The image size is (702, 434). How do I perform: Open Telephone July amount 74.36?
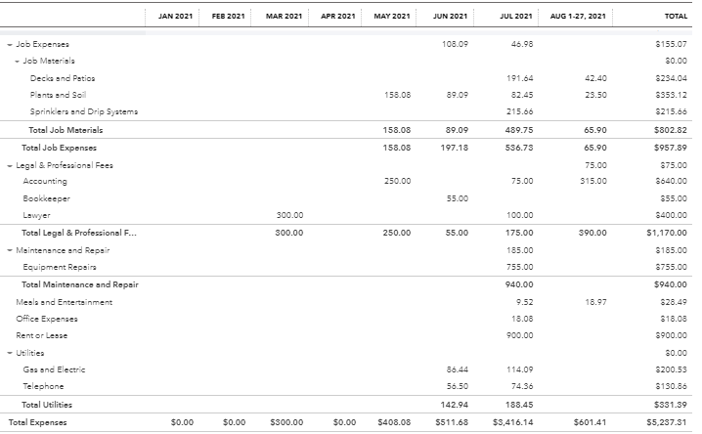pyautogui.click(x=522, y=386)
